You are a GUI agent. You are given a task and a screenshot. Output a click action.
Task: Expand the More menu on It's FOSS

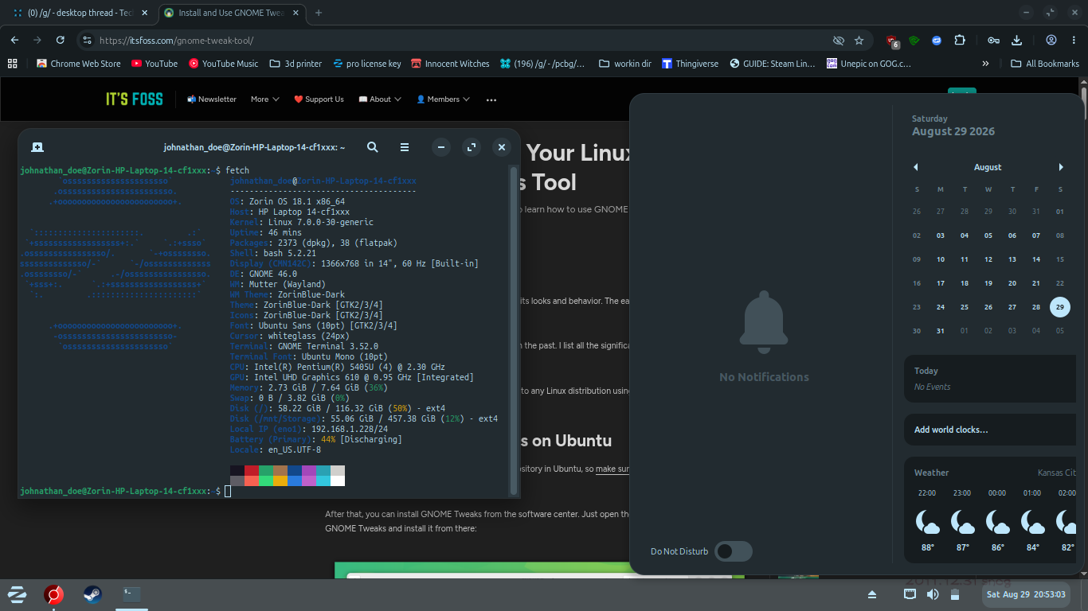coord(264,99)
